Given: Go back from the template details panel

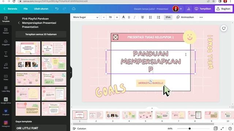Looking at the screenshot, I should (19, 23).
